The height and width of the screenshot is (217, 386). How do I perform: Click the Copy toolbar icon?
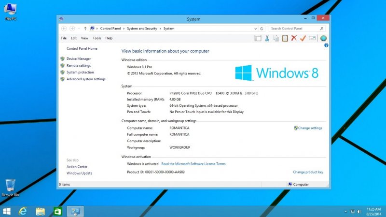coord(276,38)
